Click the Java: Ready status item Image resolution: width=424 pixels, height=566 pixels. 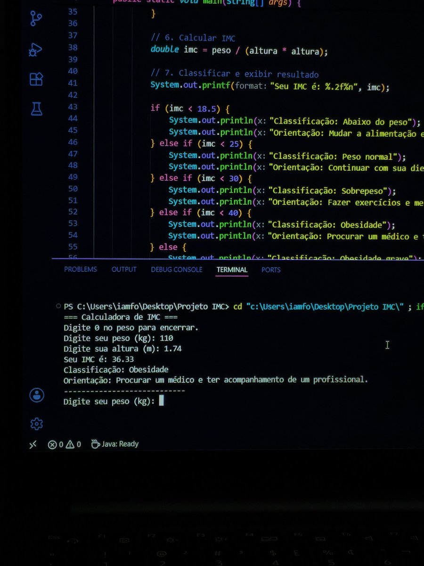[x=115, y=444]
